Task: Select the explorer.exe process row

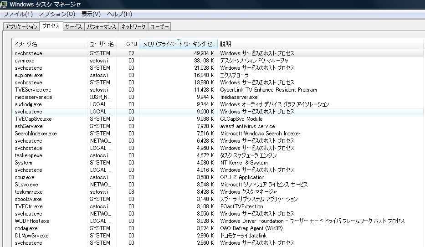Action: click(218, 75)
